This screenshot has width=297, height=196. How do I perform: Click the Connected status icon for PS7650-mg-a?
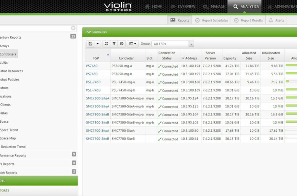click(160, 66)
